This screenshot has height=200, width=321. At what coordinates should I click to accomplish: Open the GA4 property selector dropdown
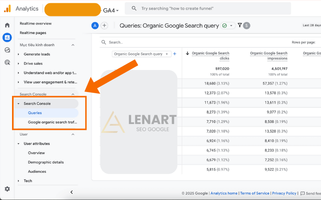[x=111, y=10]
